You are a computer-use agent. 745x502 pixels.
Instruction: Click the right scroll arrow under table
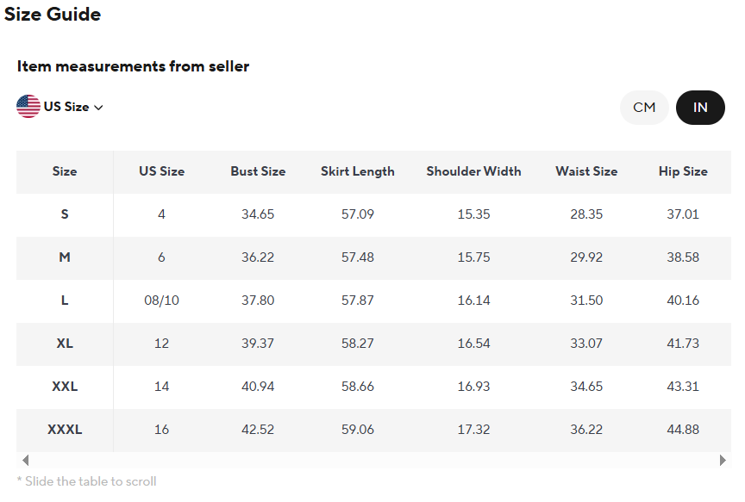pyautogui.click(x=723, y=461)
